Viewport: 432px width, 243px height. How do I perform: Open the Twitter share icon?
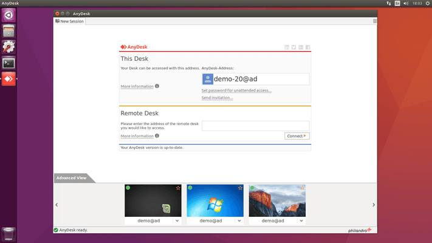[x=293, y=47]
